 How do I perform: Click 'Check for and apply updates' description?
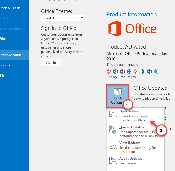[134, 118]
